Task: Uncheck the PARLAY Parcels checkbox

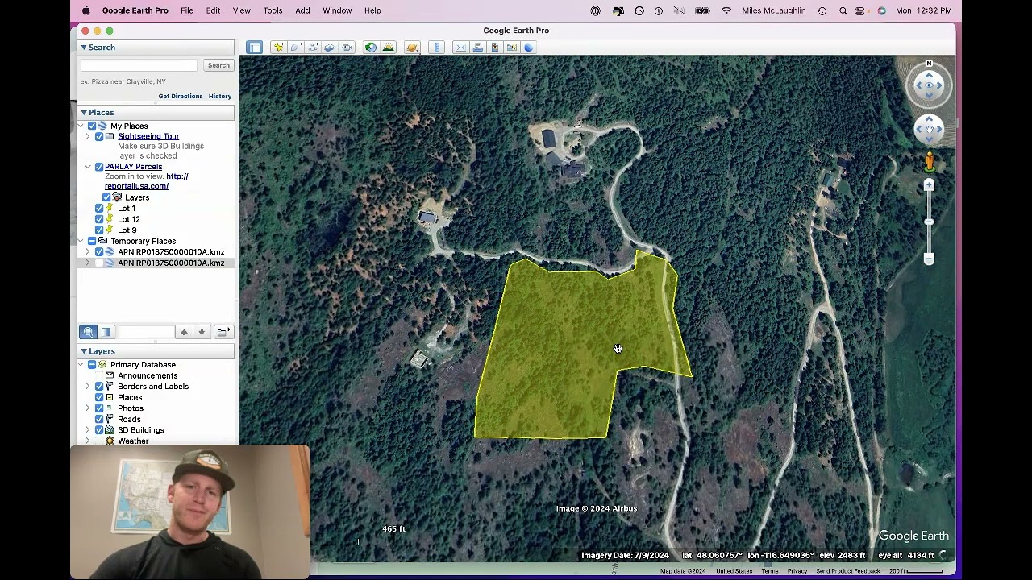Action: click(99, 167)
